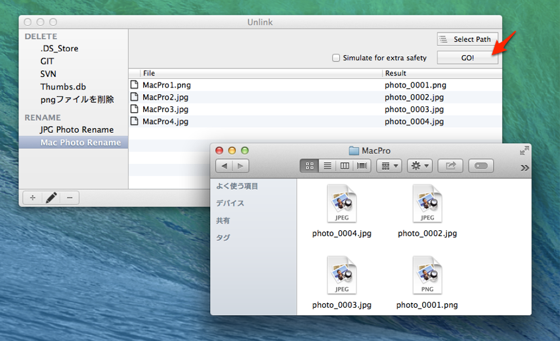The image size is (560, 341).
Task: Minimize the Finder MacPro window
Action: click(x=232, y=151)
